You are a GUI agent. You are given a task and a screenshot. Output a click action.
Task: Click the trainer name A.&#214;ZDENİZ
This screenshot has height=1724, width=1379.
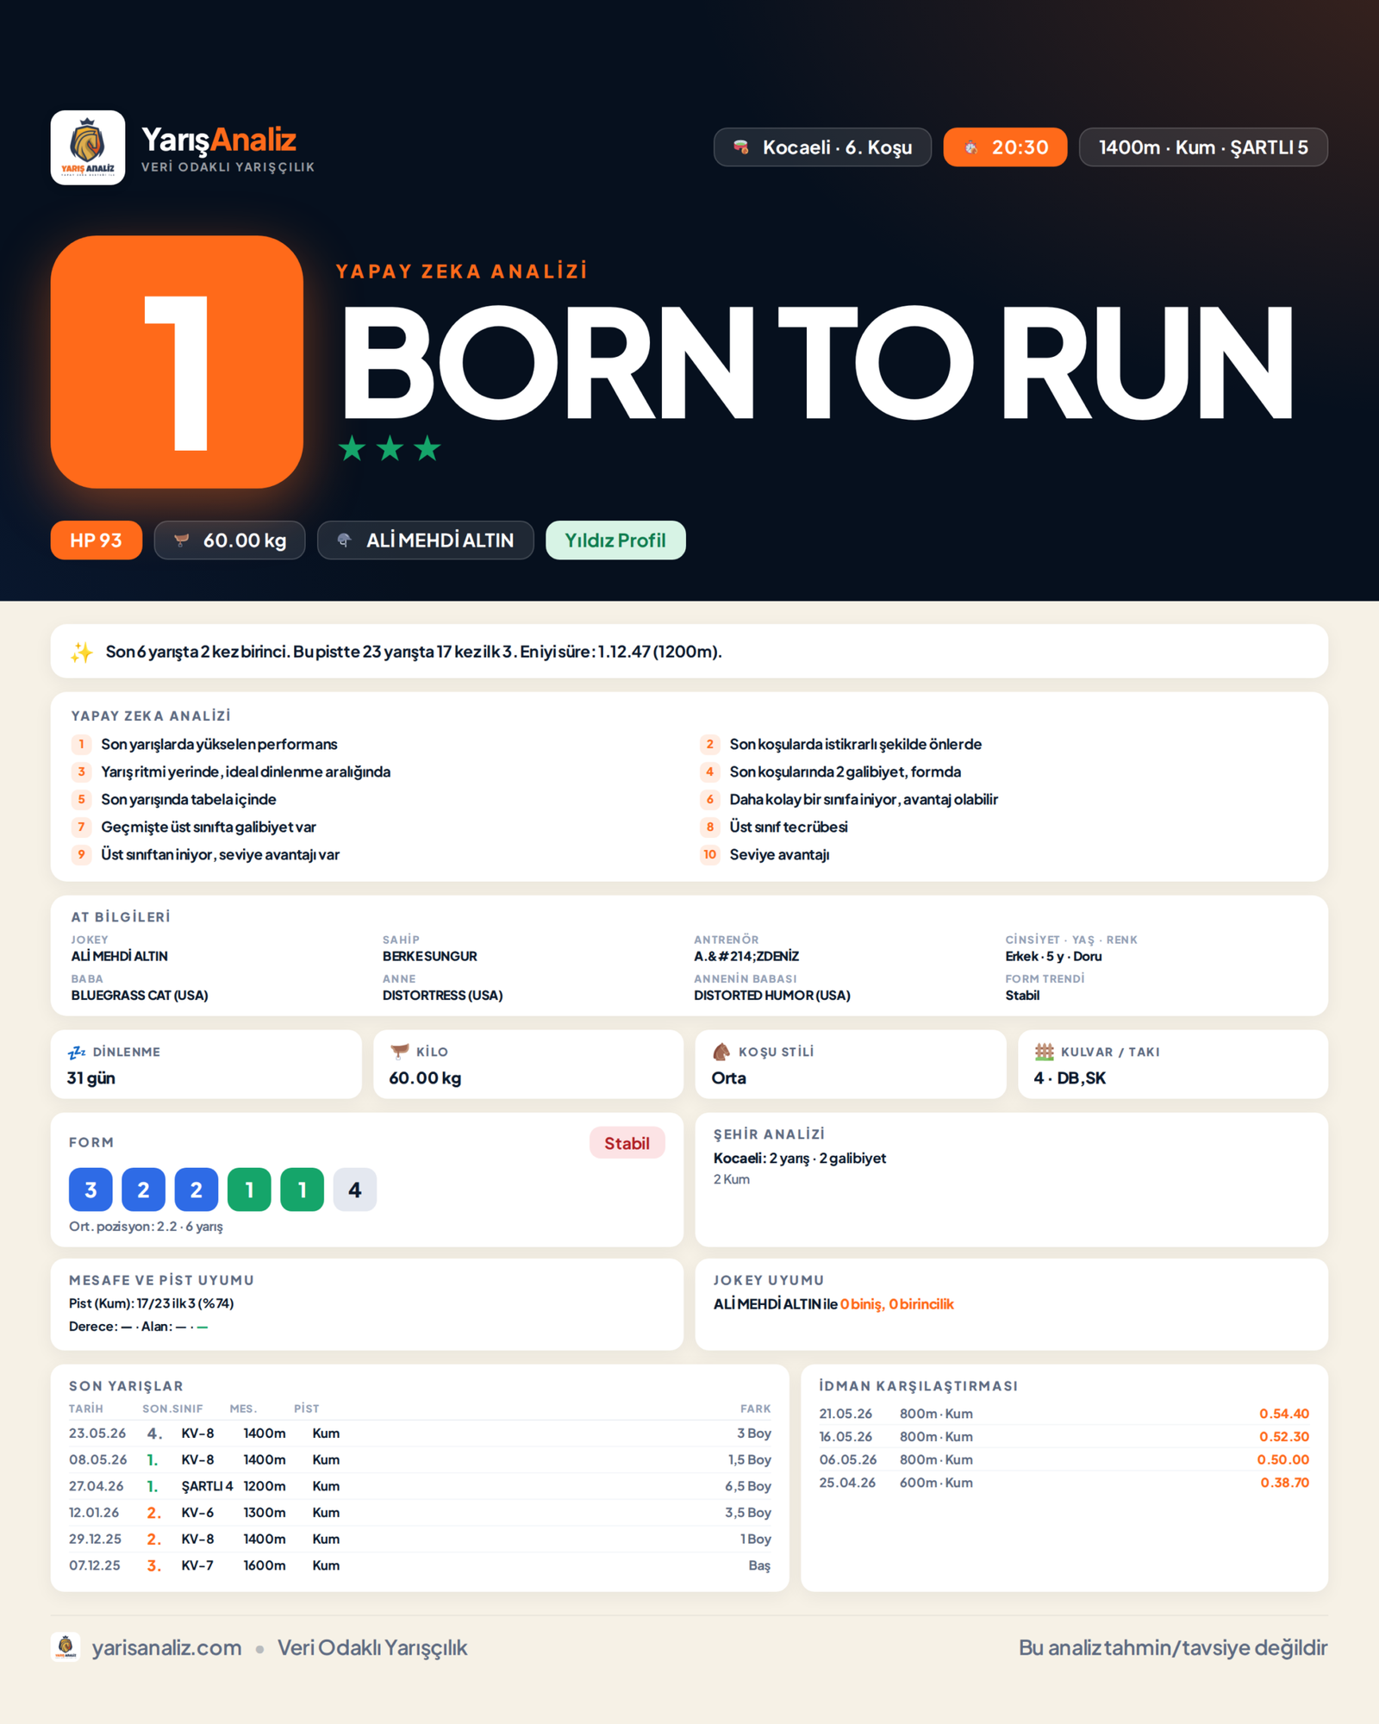[746, 956]
